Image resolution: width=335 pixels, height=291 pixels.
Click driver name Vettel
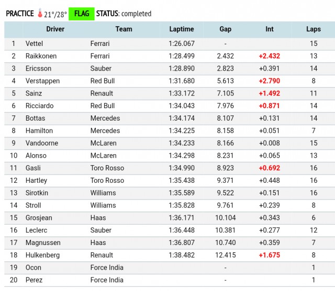coord(34,44)
